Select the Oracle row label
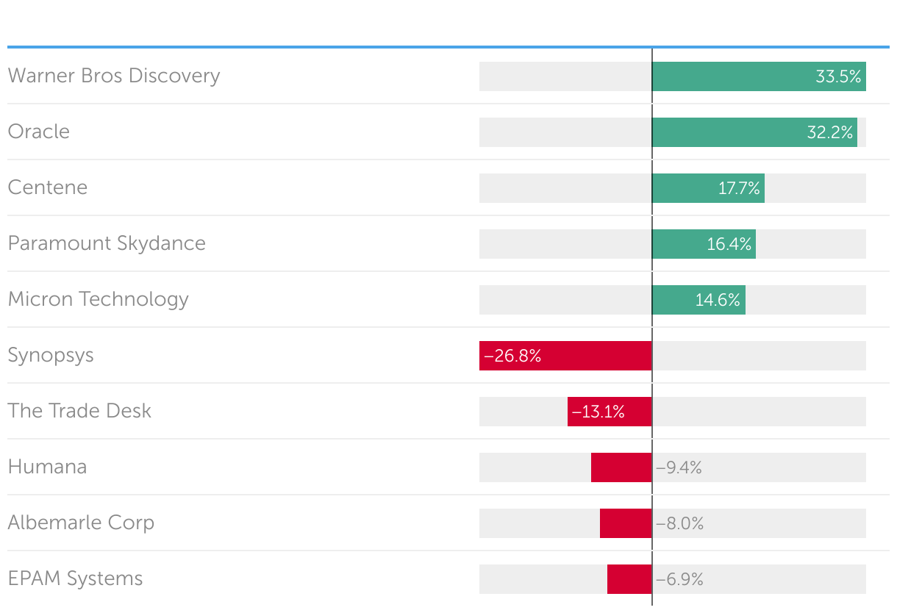Viewport: 897px width, 613px height. pyautogui.click(x=39, y=132)
